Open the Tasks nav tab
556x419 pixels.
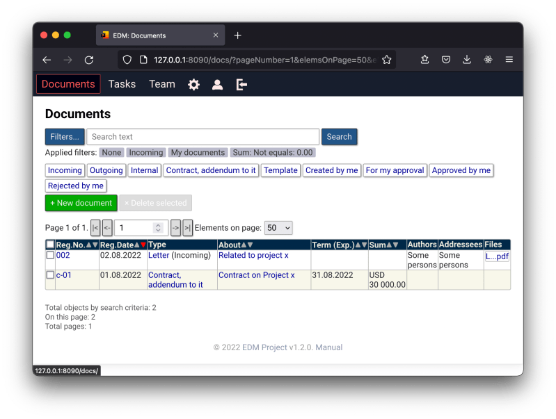122,84
